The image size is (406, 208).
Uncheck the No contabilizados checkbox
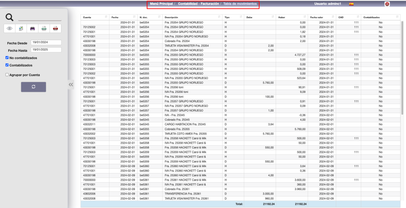click(7, 58)
